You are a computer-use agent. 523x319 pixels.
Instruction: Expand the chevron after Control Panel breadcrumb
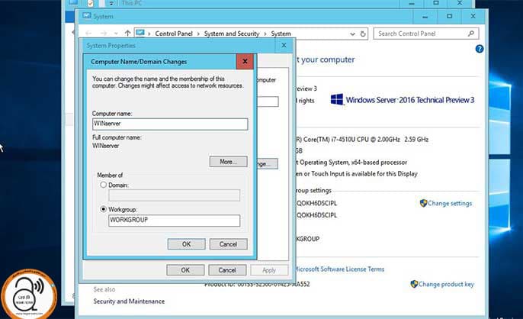point(198,34)
